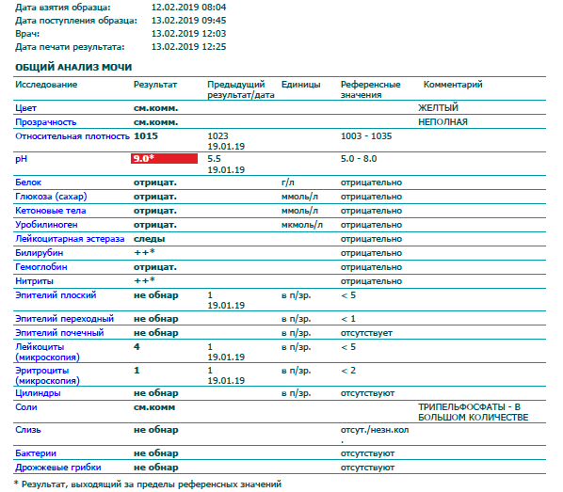Viewport: 563px width, 492px height.
Task: Click the Бактерии link
Action: pos(36,453)
